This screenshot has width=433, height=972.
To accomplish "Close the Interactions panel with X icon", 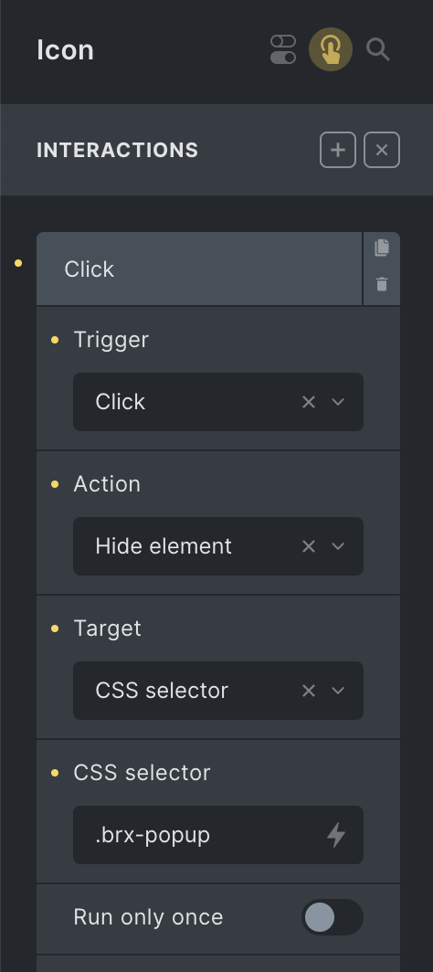I will [382, 150].
